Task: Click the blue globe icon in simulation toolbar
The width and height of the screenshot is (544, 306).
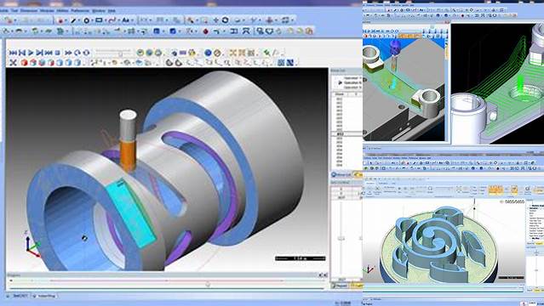Action: pos(208,53)
